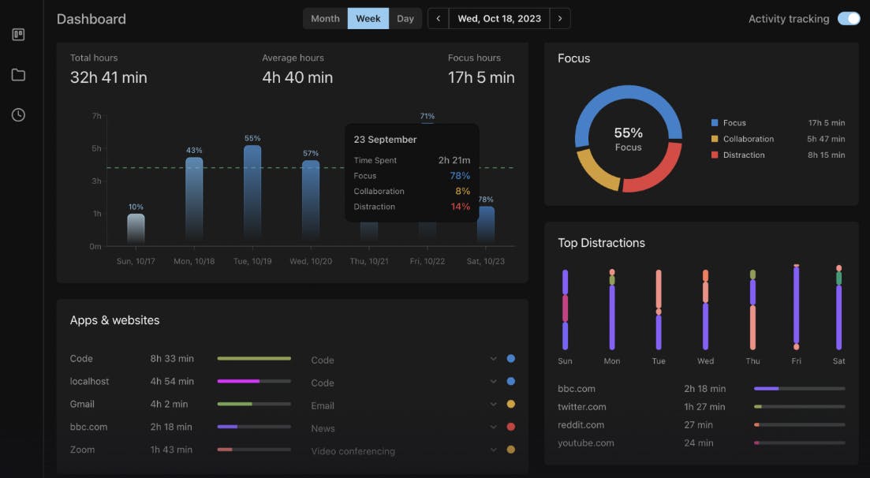Click the Apps & websites panel heading

(115, 320)
